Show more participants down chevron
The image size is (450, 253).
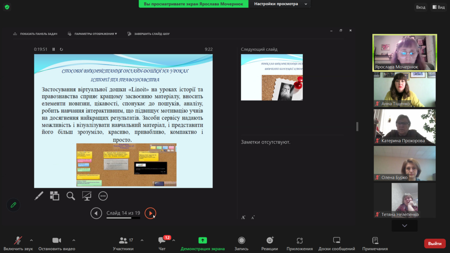point(405,226)
